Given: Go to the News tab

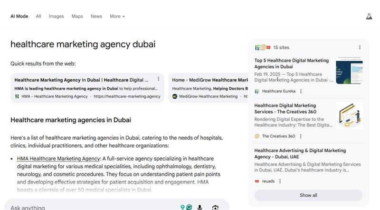Looking at the screenshot, I should (96, 16).
